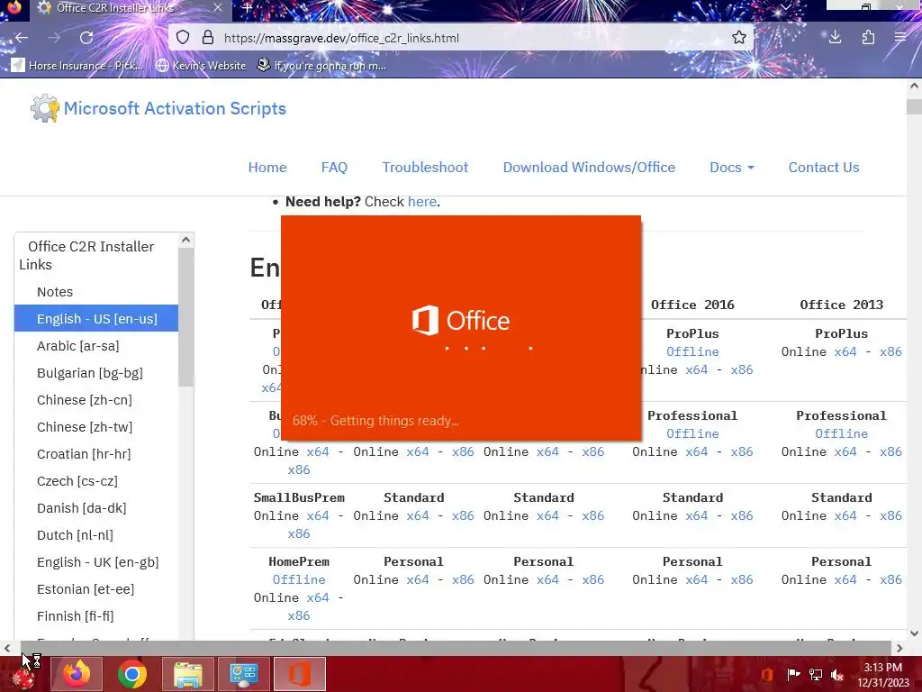Open Download Windows/Office nav item
Viewport: 922px width, 692px height.
[x=589, y=167]
